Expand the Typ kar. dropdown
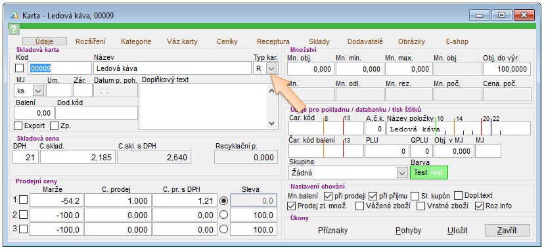 [272, 68]
